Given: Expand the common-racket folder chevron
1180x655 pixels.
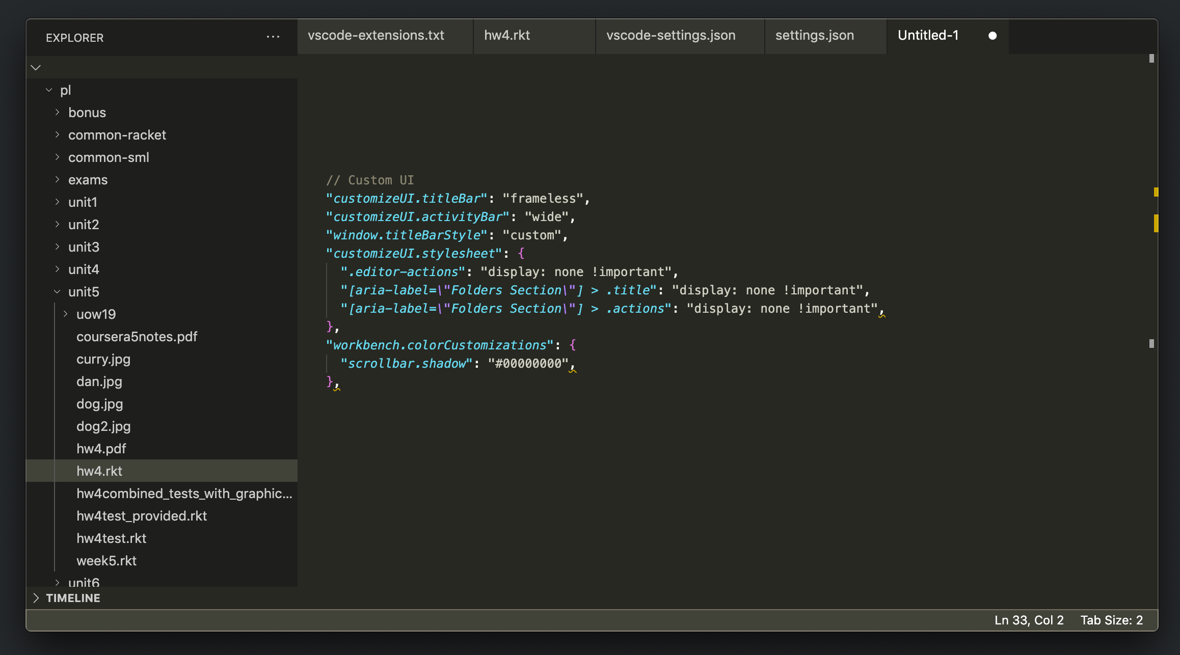Looking at the screenshot, I should (x=58, y=134).
